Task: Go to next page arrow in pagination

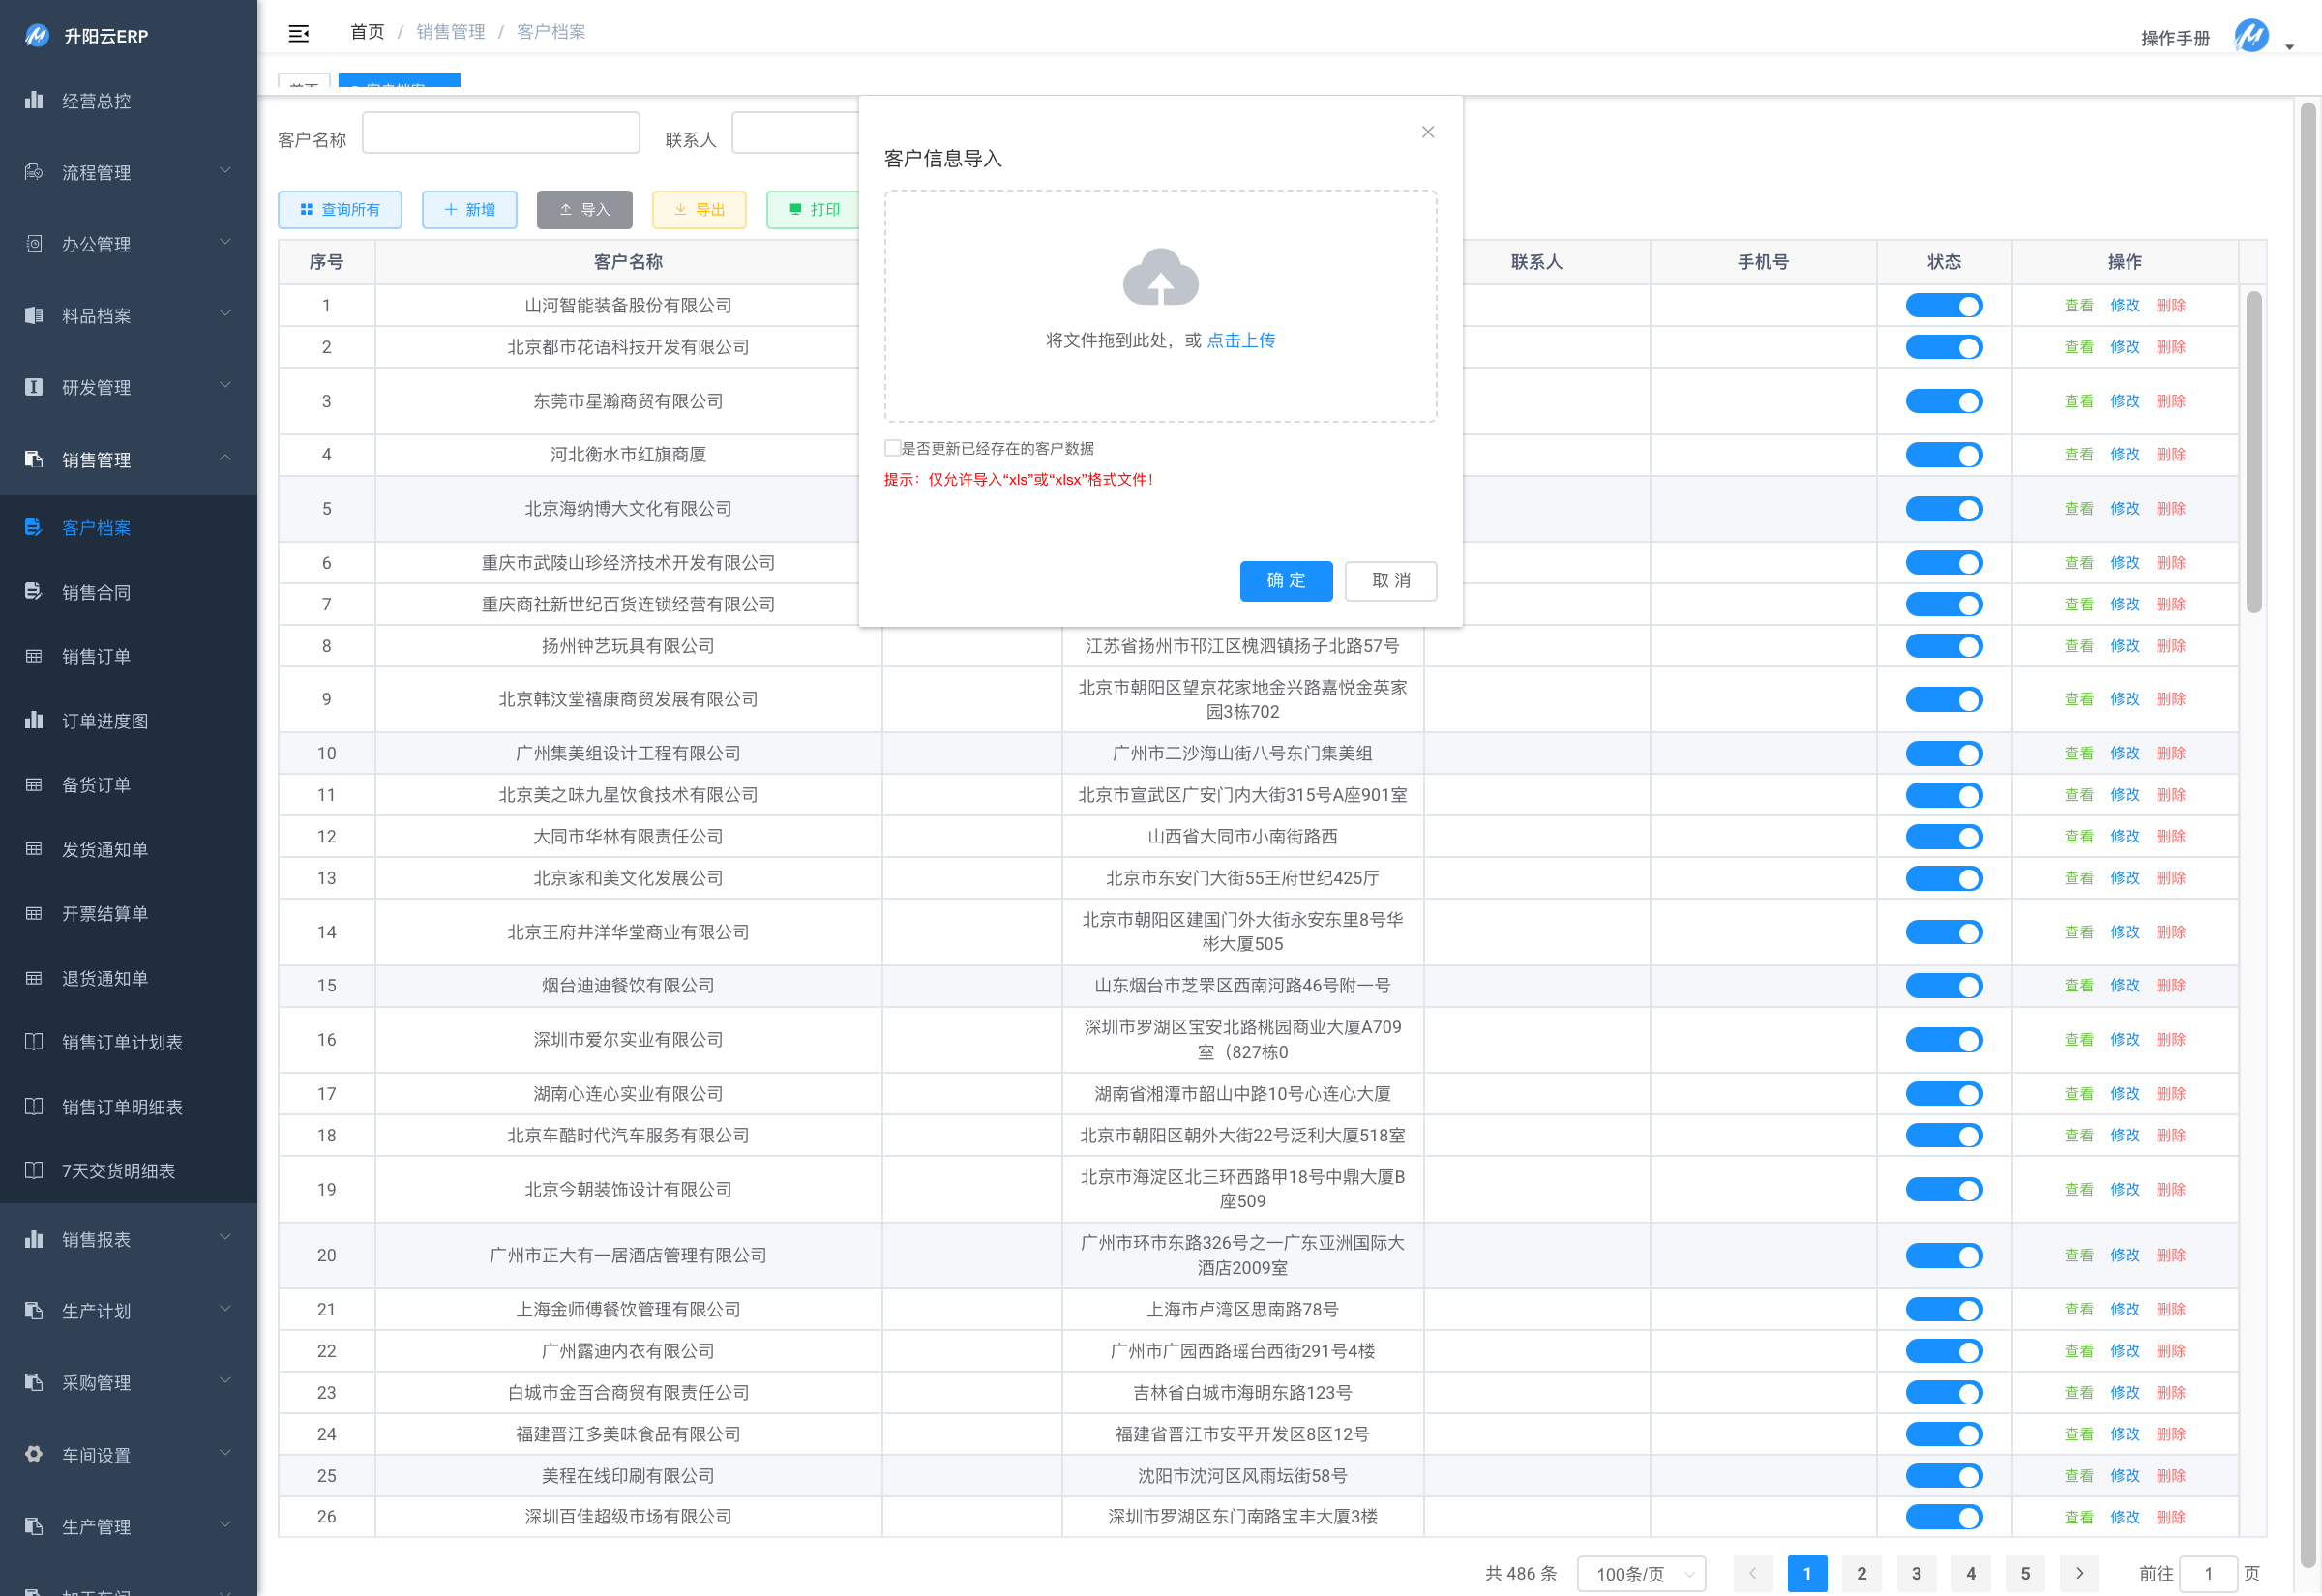Action: (2080, 1573)
